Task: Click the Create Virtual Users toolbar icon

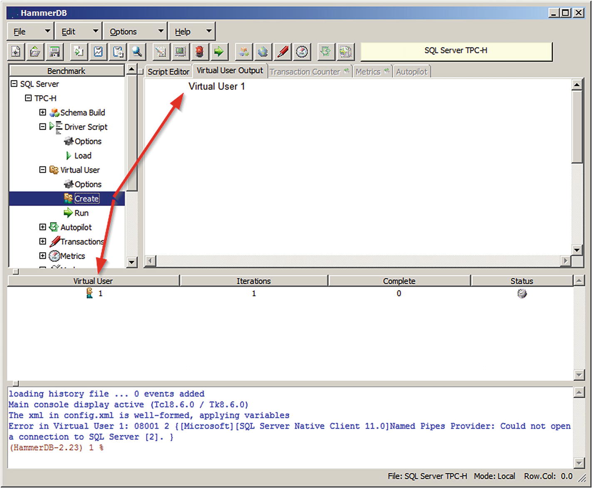Action: (x=180, y=52)
